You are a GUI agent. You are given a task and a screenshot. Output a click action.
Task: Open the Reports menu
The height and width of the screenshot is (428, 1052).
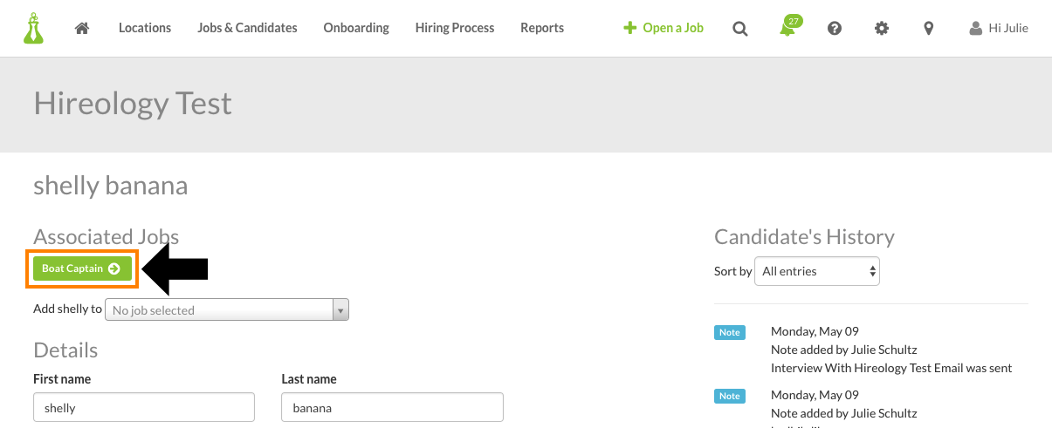pyautogui.click(x=542, y=28)
